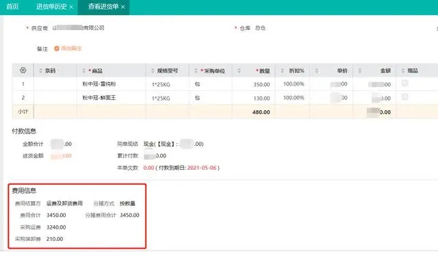Click the payment due date 2021-05-06
The width and height of the screenshot is (438, 254).
click(x=202, y=168)
